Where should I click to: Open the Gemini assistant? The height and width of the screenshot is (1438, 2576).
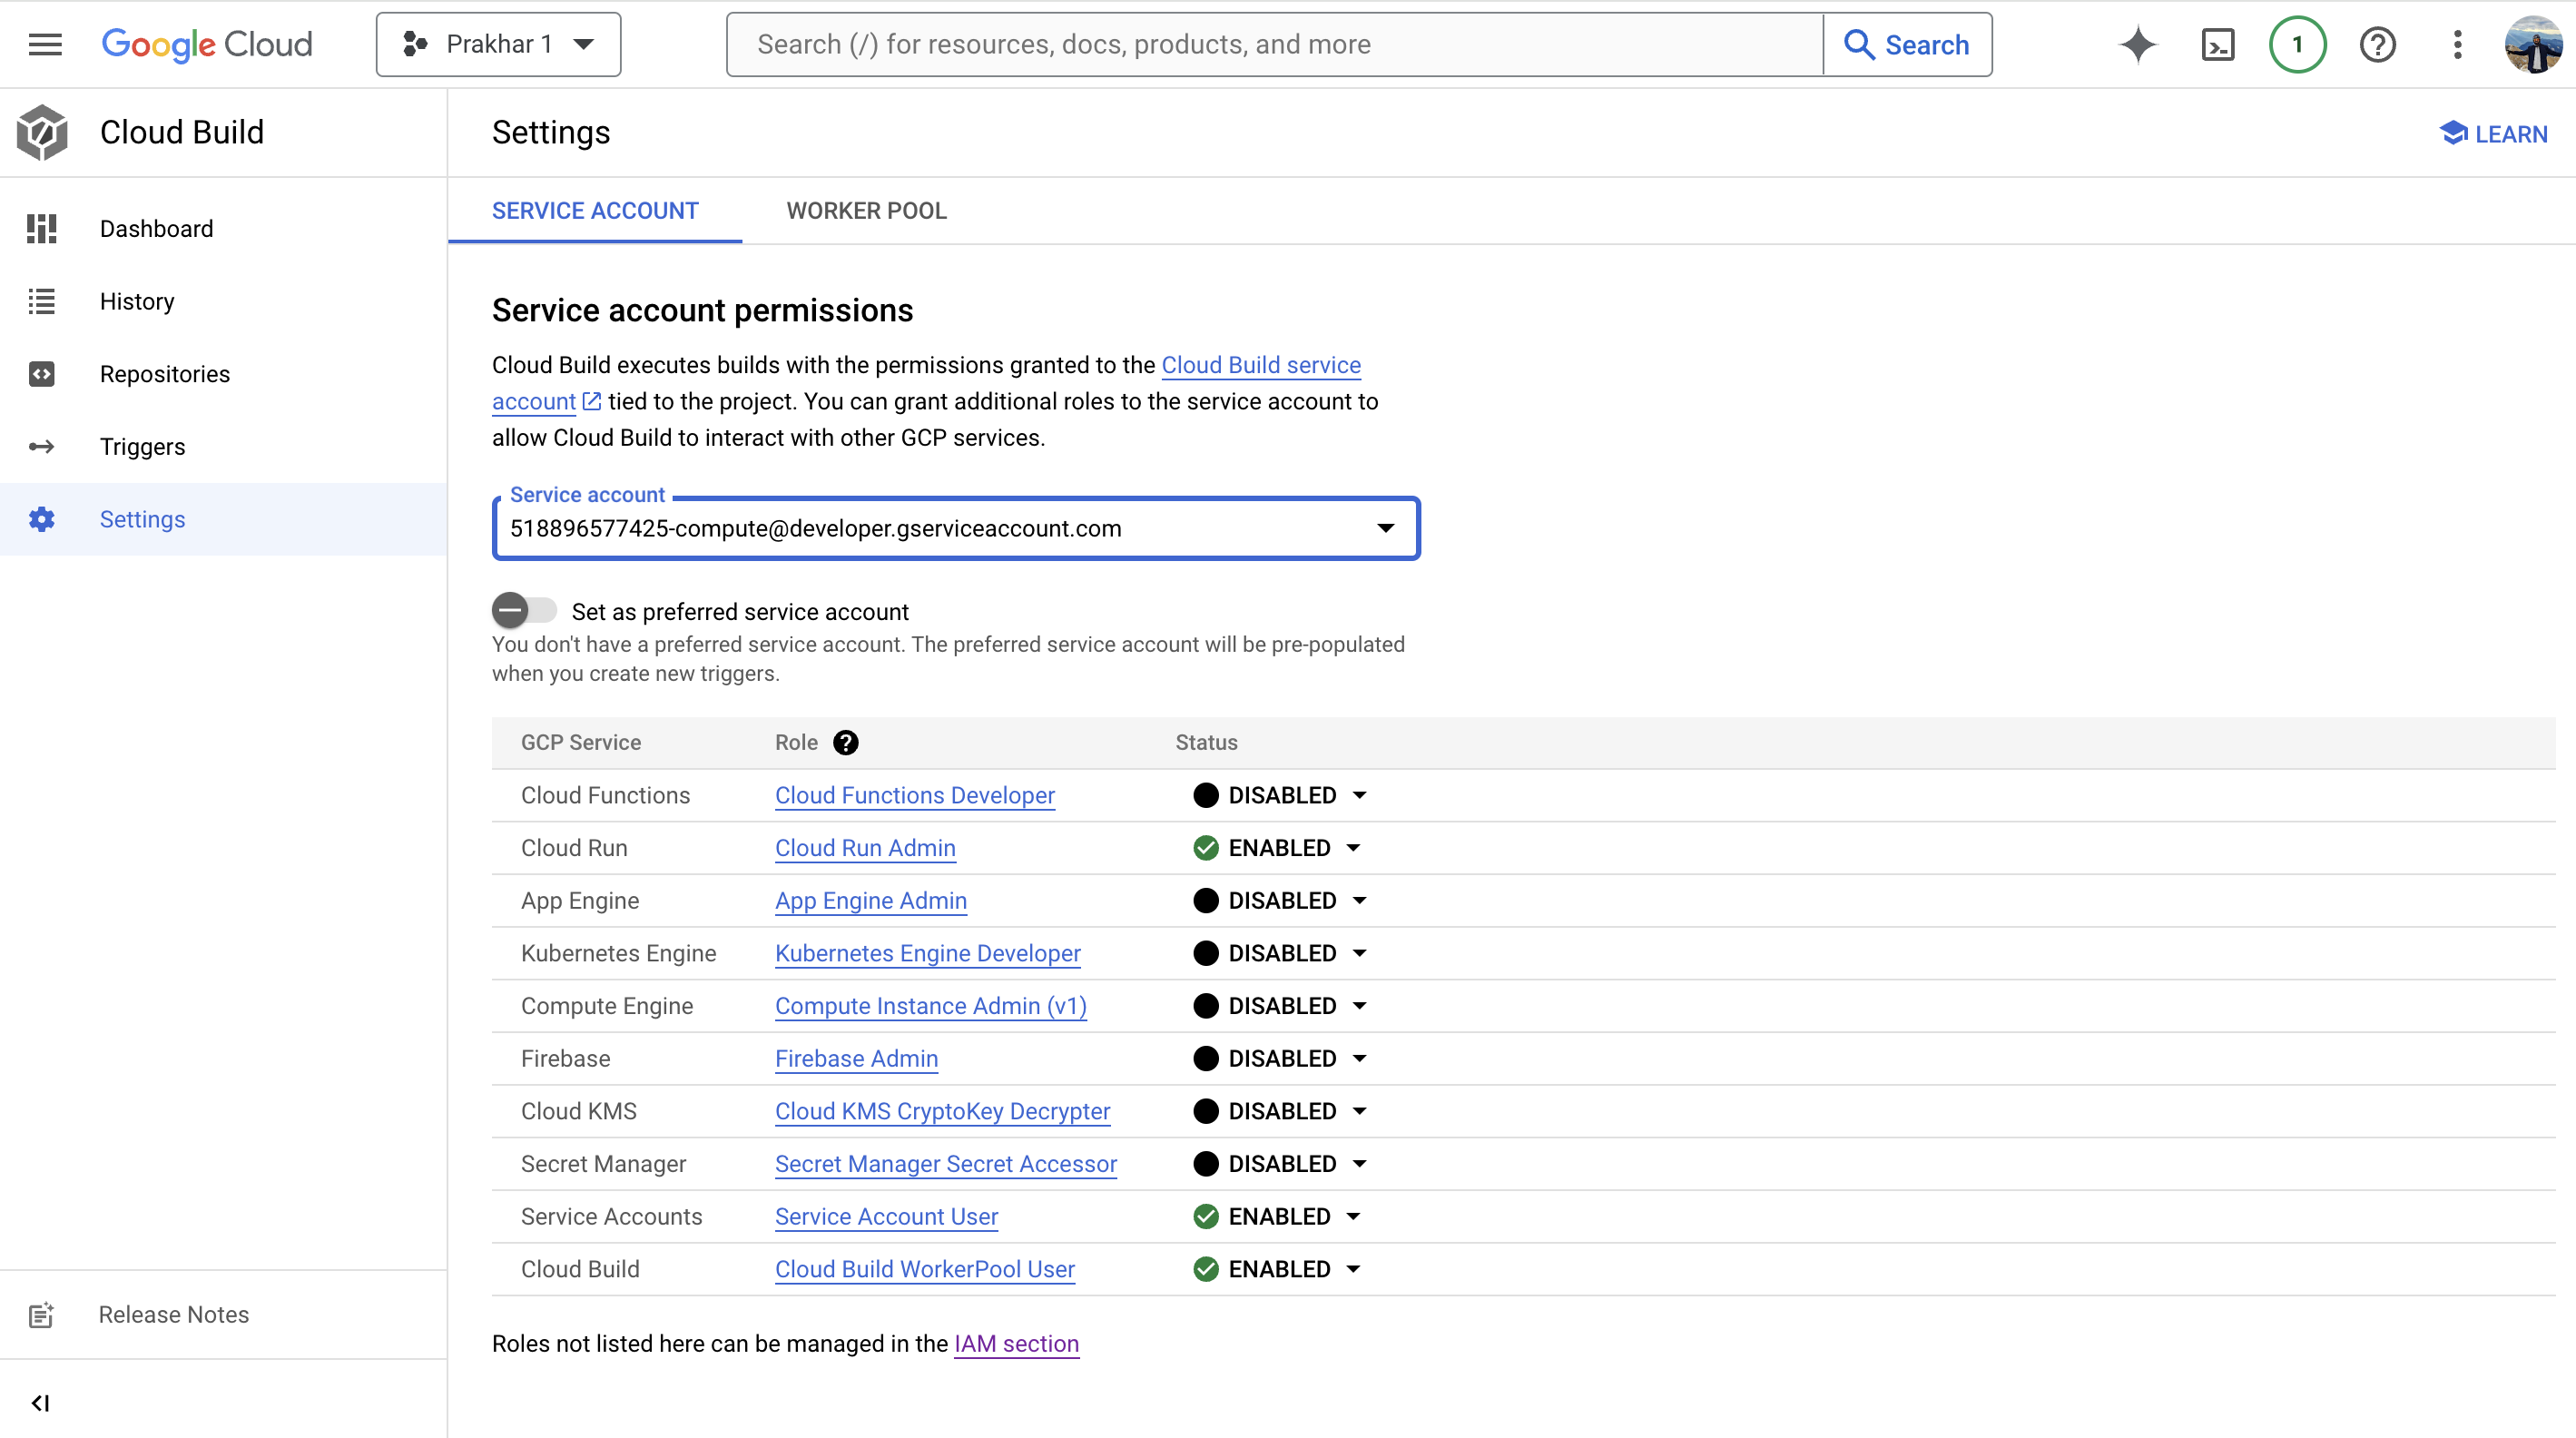pos(2138,44)
